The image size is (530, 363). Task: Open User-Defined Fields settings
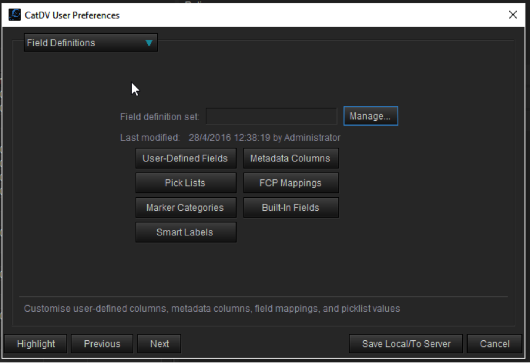[185, 158]
